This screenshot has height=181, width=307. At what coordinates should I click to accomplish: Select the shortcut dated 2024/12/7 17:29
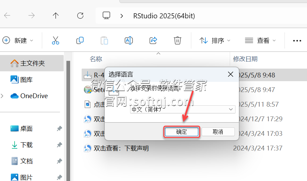(87, 119)
